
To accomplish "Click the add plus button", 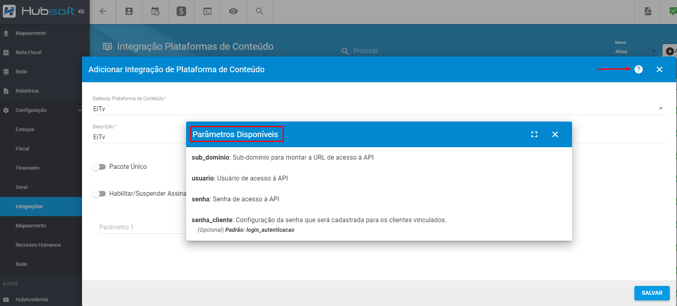I will pyautogui.click(x=670, y=51).
